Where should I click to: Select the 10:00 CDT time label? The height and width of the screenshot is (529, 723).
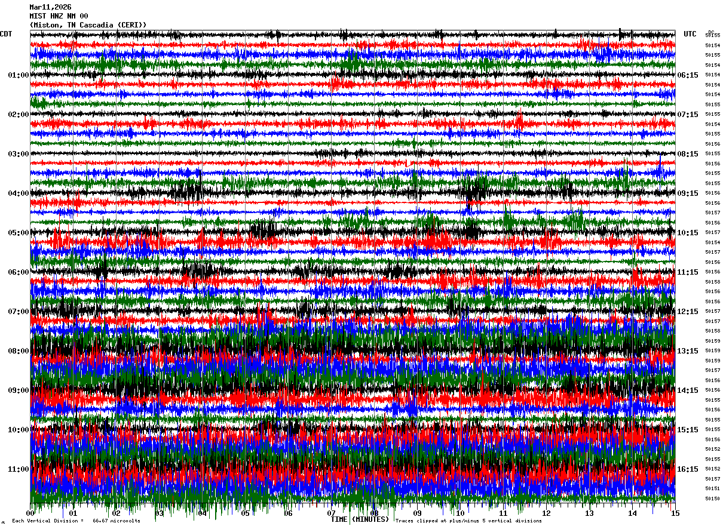tap(19, 430)
